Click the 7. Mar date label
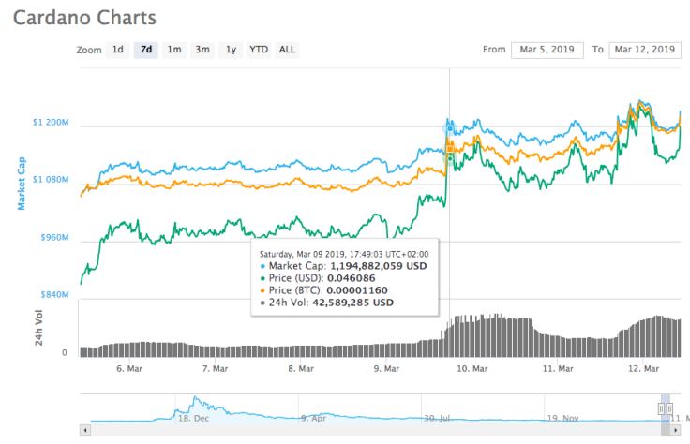 pyautogui.click(x=216, y=369)
